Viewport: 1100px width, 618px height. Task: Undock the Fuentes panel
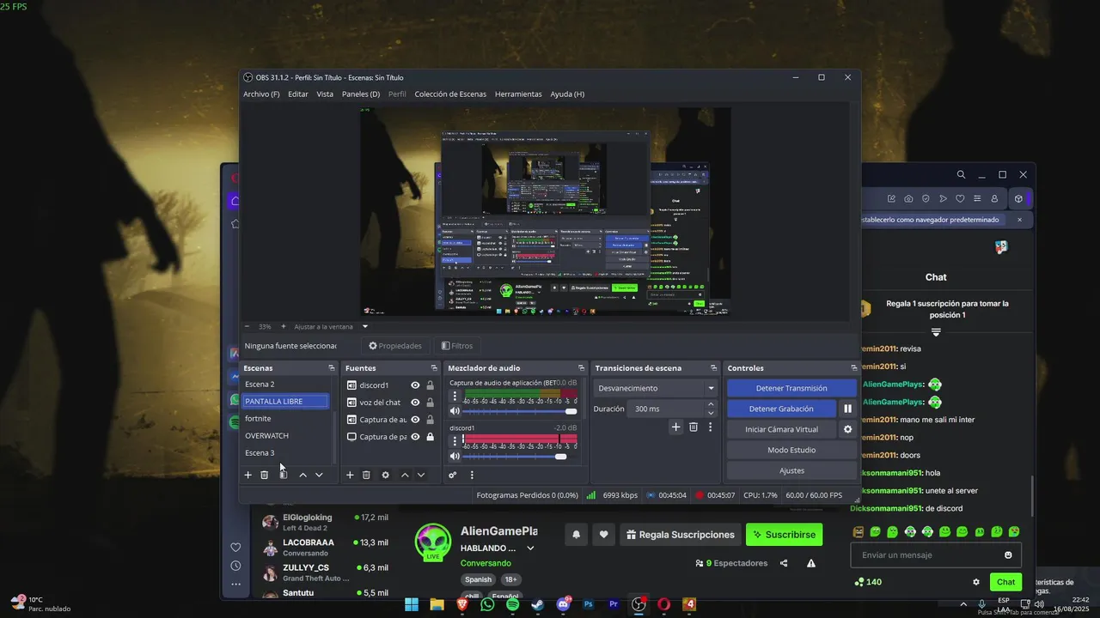click(x=434, y=368)
